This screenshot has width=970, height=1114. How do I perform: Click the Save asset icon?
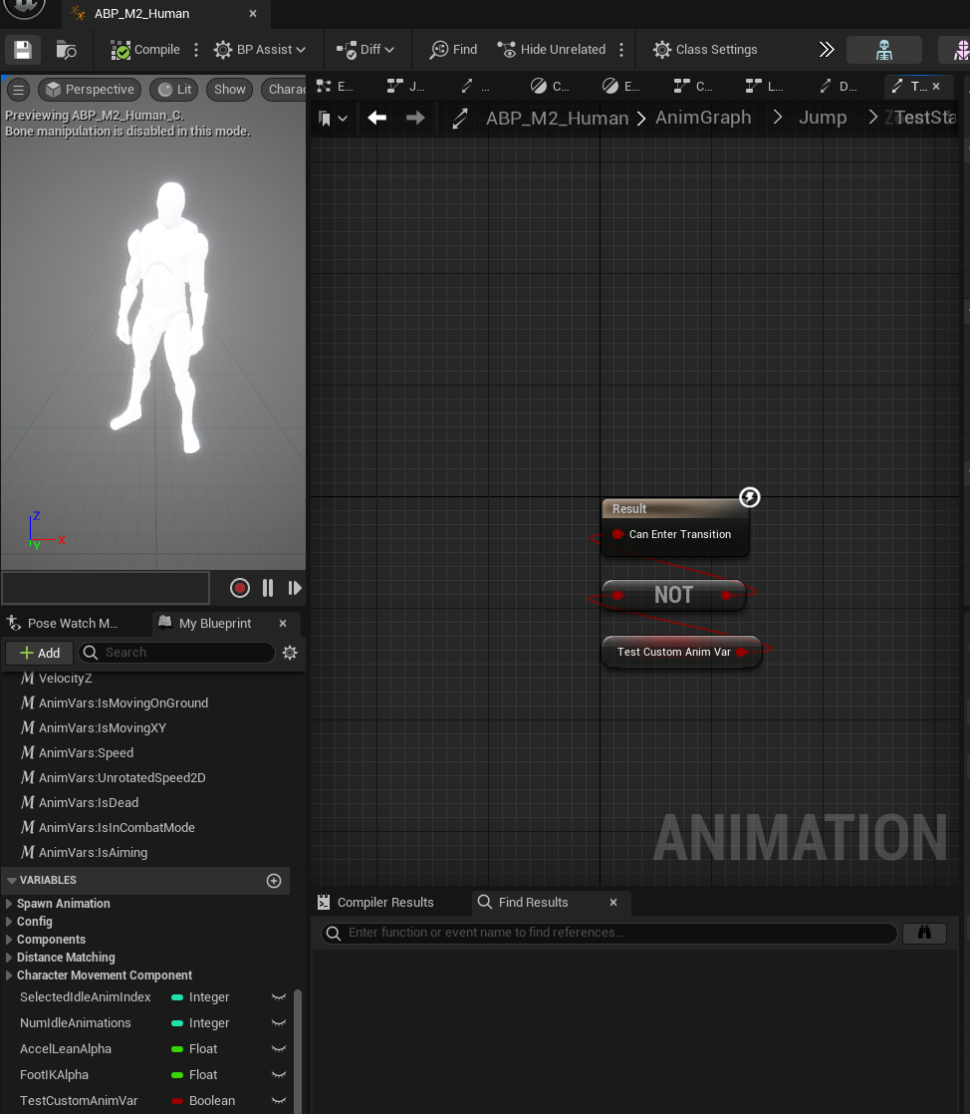click(22, 50)
